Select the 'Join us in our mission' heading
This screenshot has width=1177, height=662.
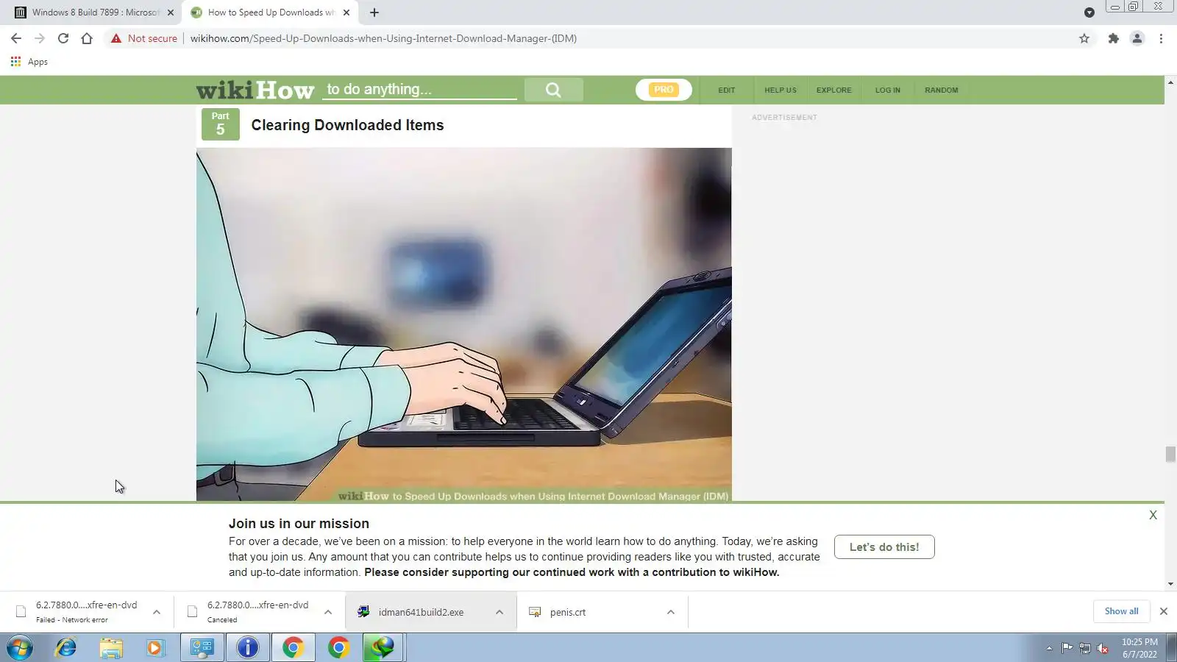(299, 524)
